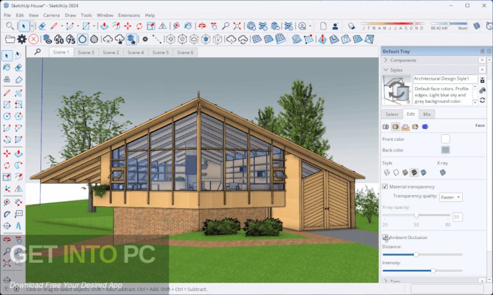The width and height of the screenshot is (493, 295).
Task: Toggle the Ambient Occlusion checkbox
Action: coord(385,237)
